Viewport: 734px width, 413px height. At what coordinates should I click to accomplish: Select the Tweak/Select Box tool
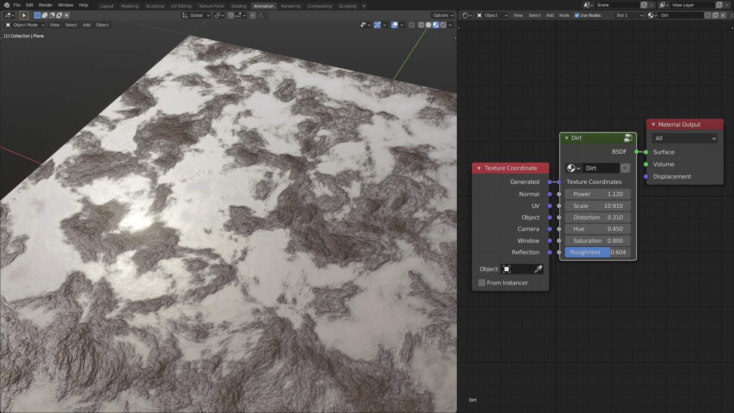(x=24, y=15)
